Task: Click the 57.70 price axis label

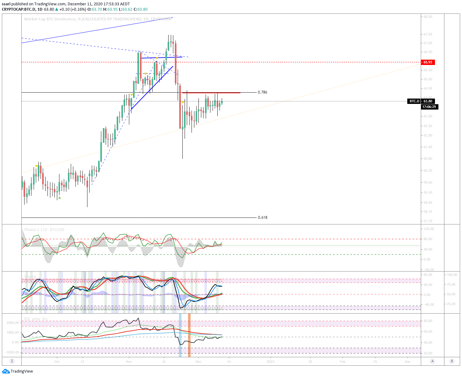Action: coord(428,221)
